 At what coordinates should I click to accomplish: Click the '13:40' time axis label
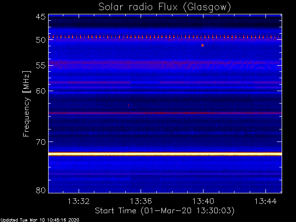coord(203,202)
